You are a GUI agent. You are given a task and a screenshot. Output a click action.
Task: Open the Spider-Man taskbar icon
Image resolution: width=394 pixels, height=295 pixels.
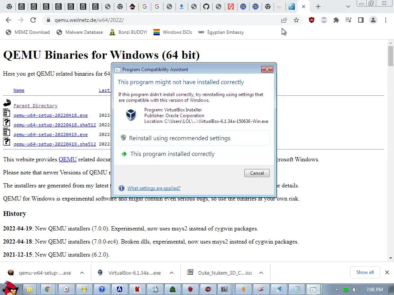[x=191, y=290]
